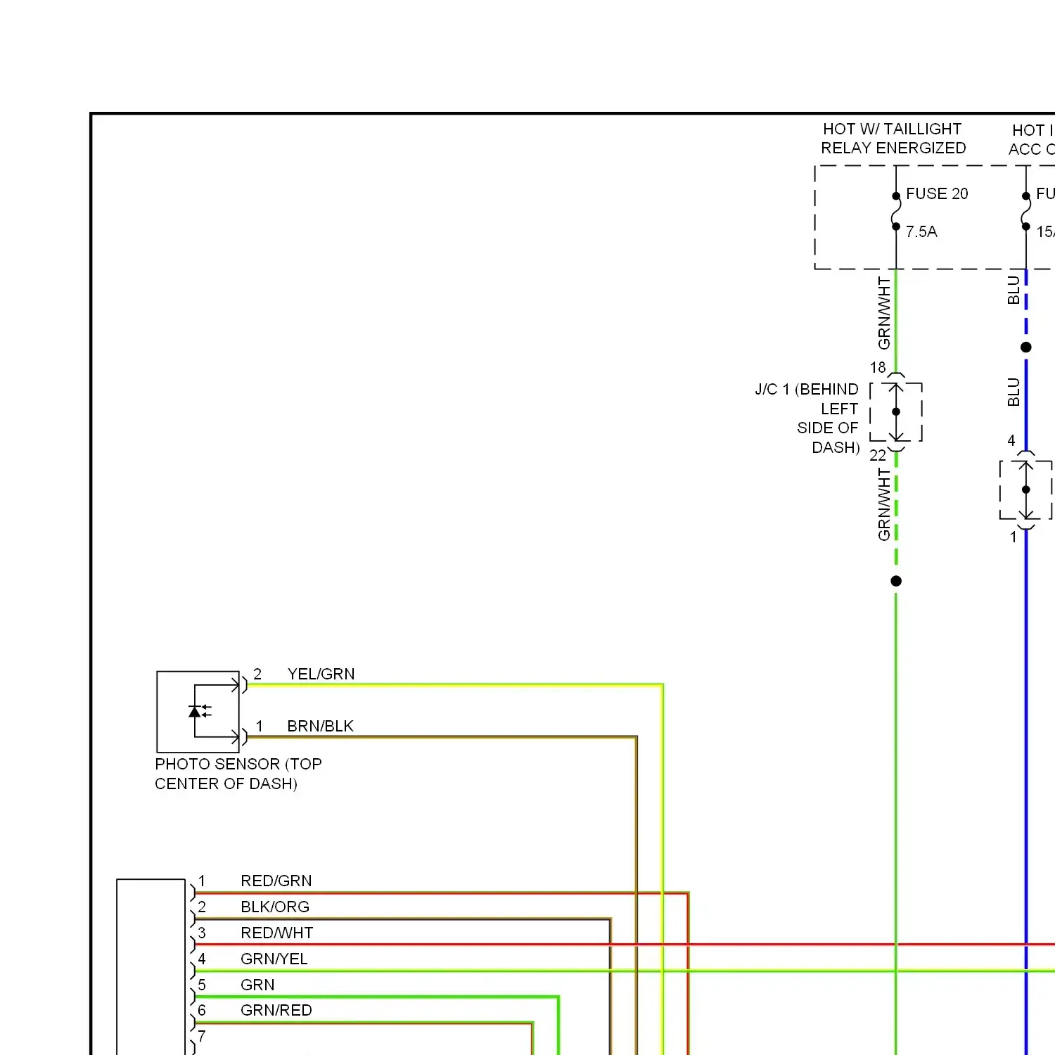This screenshot has height=1055, width=1055.
Task: Click the BLK/ORG wire label at pin 2
Action: 275,907
